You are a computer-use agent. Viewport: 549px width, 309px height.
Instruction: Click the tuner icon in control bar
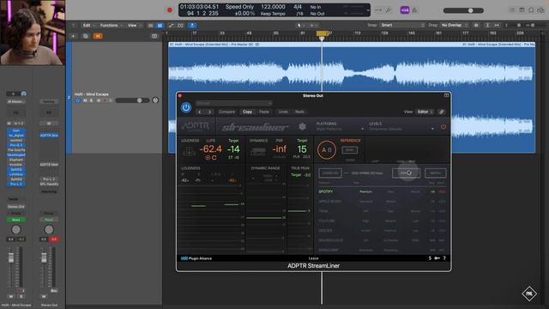point(389,10)
